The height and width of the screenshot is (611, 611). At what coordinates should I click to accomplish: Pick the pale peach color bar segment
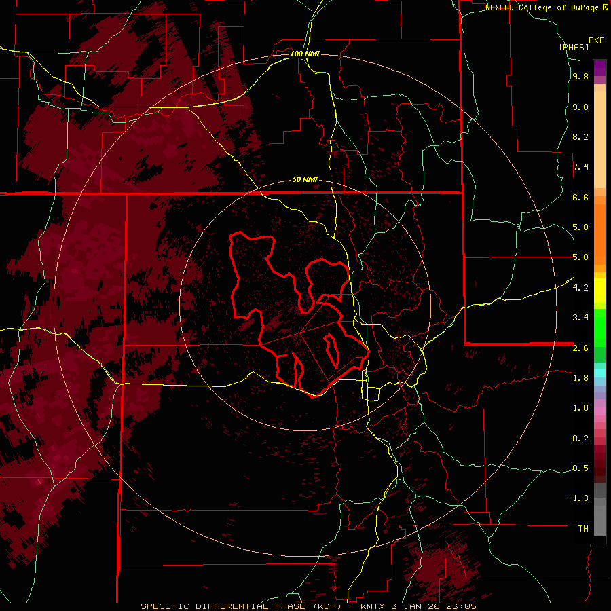click(599, 139)
